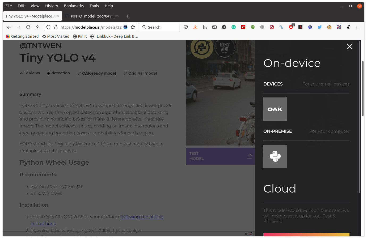The width and height of the screenshot is (367, 239).
Task: View site security padlock info
Action: tap(56, 27)
